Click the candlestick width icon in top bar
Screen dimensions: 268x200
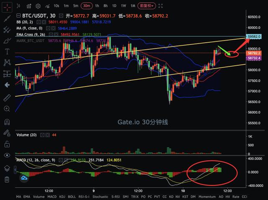[18, 6]
